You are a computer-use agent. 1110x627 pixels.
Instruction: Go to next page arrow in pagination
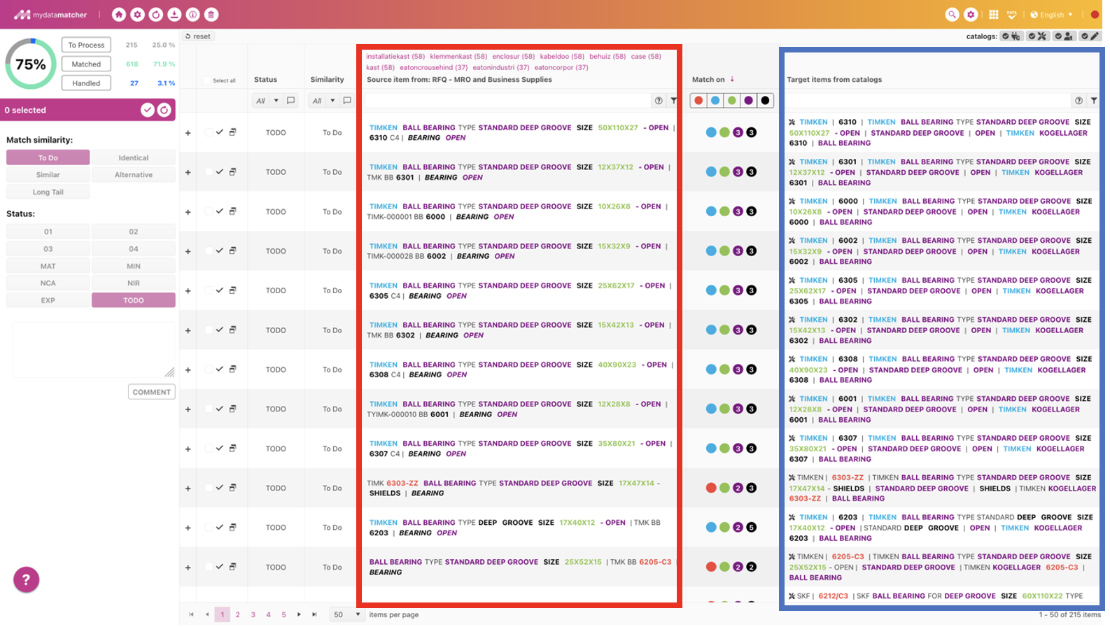(299, 614)
